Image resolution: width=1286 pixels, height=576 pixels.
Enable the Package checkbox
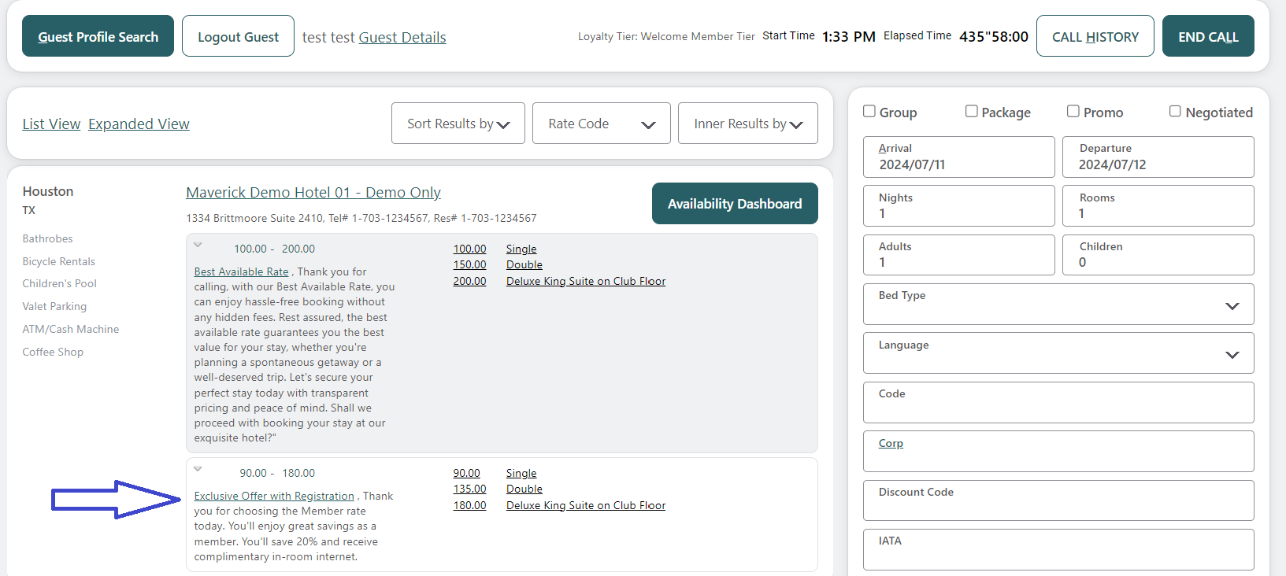click(972, 111)
